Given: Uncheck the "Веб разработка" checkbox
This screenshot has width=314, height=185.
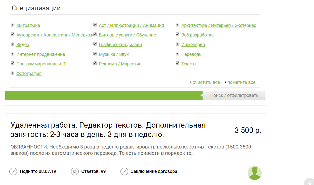Looking at the screenshot, I should pos(177,34).
